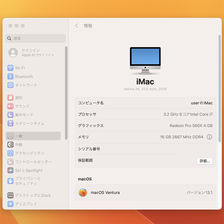Click the 詳細... button for warranty

(205, 161)
